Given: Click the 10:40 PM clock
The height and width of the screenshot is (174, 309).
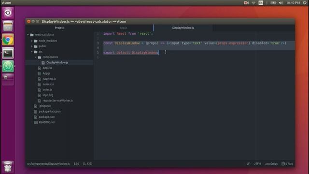Looking at the screenshot, I should pyautogui.click(x=293, y=3).
